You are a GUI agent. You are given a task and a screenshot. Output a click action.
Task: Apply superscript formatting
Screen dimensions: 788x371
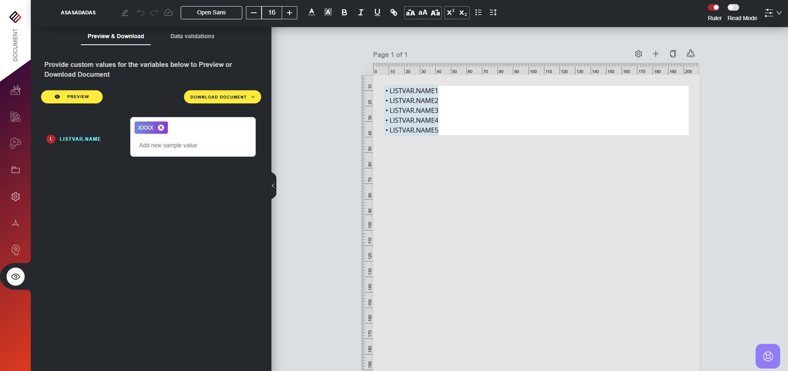point(450,13)
